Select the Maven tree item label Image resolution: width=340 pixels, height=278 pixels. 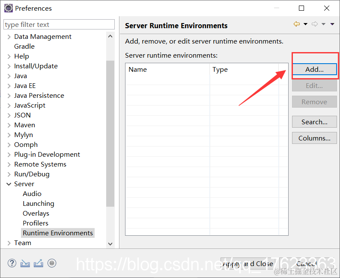click(x=24, y=125)
